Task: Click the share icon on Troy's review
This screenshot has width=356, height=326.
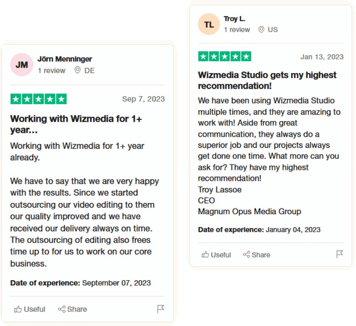Action: click(246, 254)
